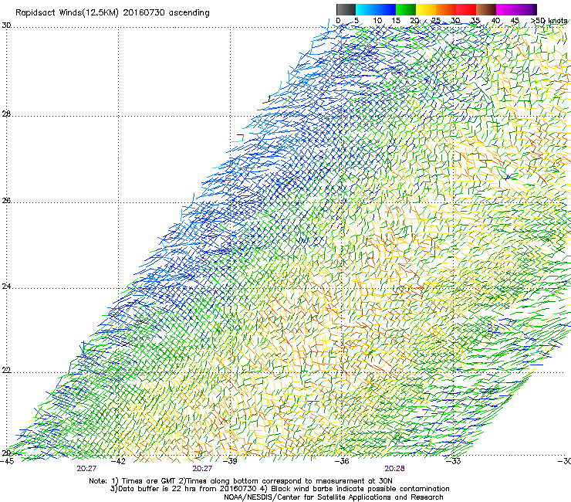Viewport: 571px width, 502px height.
Task: Click the latitude label '26'
Action: tap(6, 201)
